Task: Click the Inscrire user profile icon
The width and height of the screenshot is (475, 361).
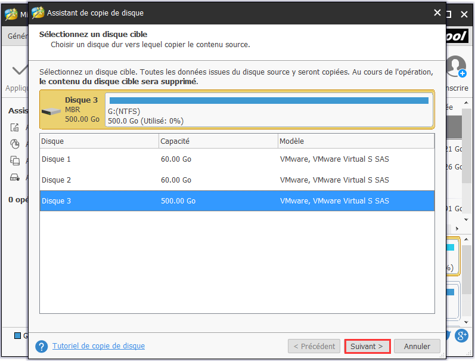Action: (457, 66)
